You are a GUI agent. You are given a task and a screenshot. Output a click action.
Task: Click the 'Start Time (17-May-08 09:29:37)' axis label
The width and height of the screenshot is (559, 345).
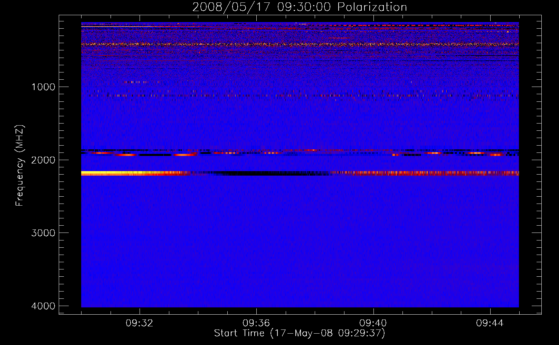point(300,333)
